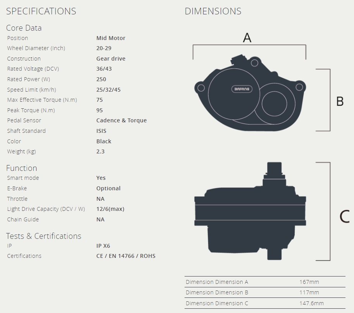
Task: Click the DIMENSIONS heading
Action: (213, 11)
